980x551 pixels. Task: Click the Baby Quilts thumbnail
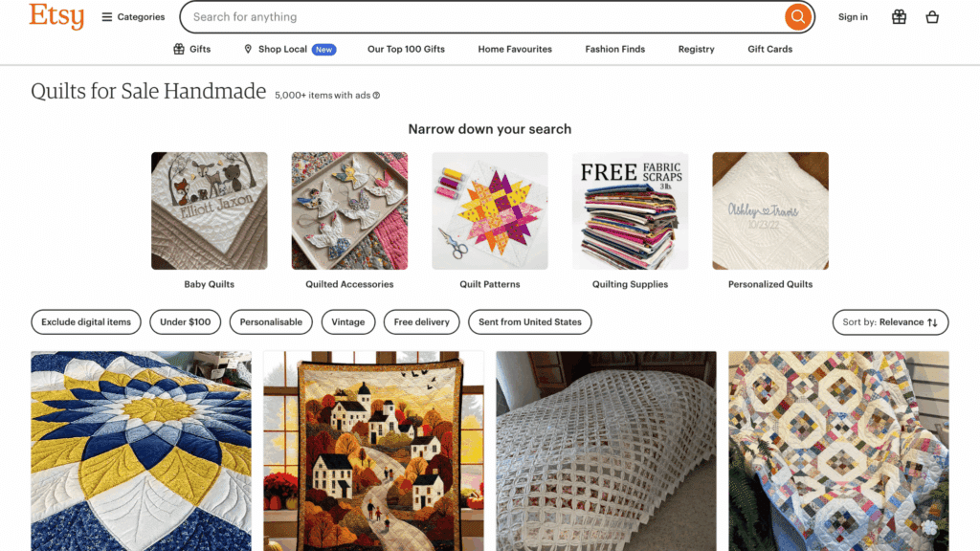[209, 210]
